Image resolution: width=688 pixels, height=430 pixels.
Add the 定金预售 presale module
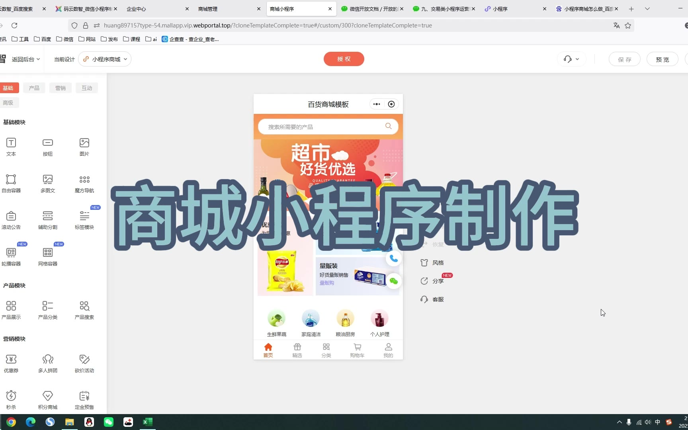click(x=84, y=400)
